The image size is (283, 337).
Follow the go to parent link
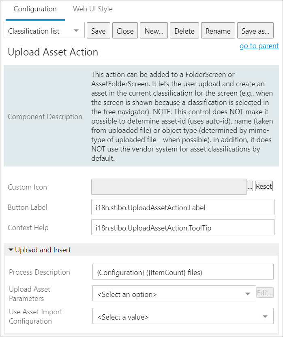259,46
